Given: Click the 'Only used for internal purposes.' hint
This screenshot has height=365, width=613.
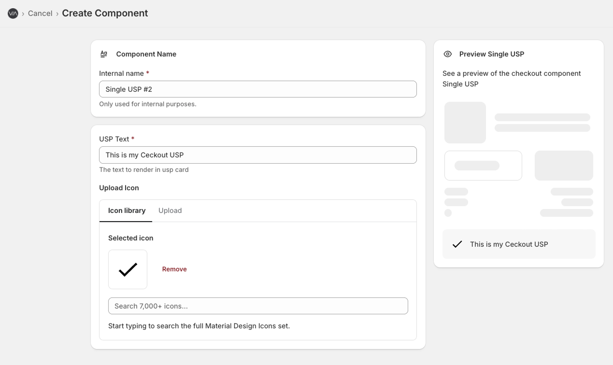Looking at the screenshot, I should pos(148,104).
